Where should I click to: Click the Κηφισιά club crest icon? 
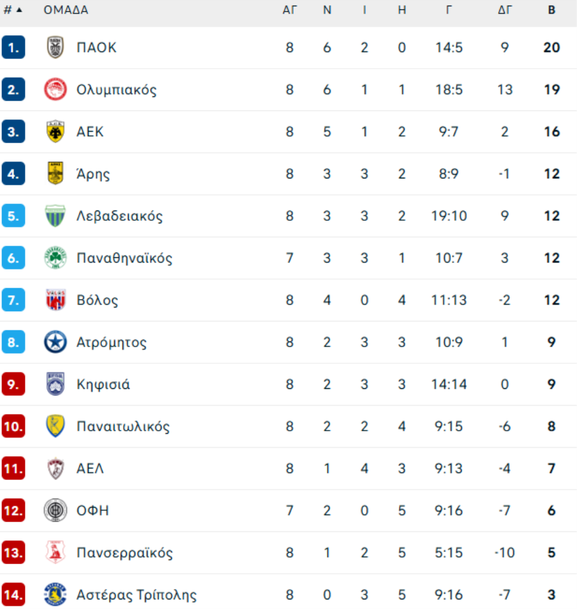(x=55, y=384)
